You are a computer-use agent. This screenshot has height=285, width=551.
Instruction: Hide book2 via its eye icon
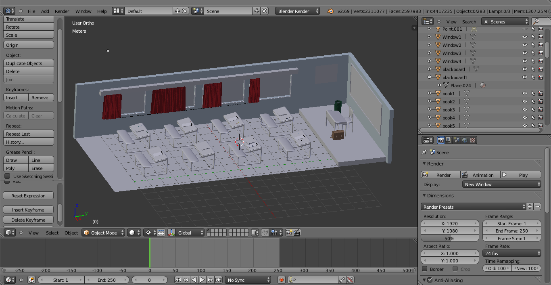525,101
